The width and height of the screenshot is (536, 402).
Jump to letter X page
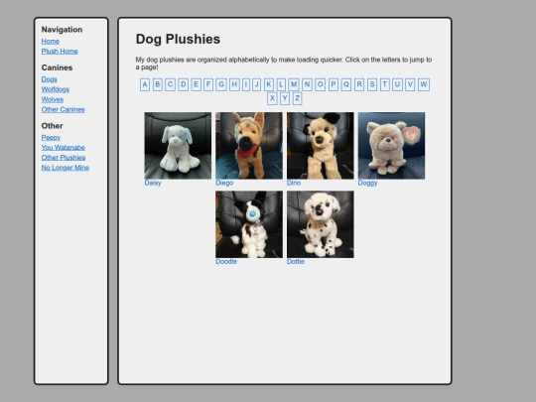(x=272, y=98)
